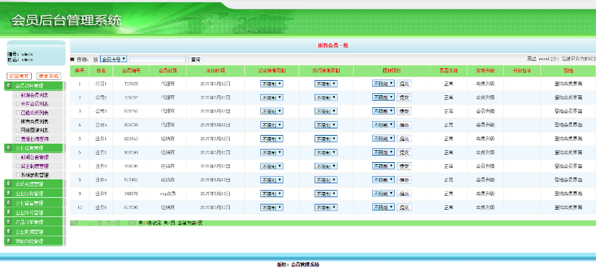Go to 下一页 in the pager

[x=113, y=223]
